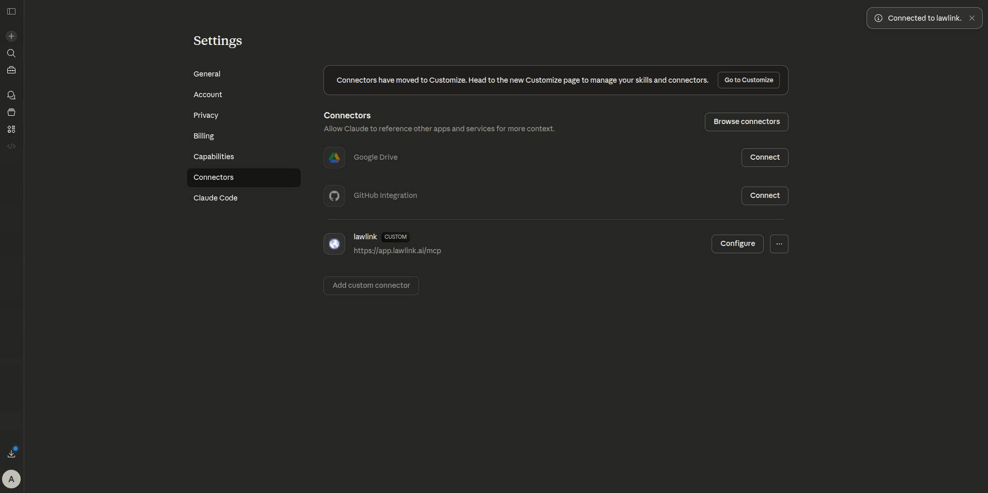Configure the lawlink connector
The height and width of the screenshot is (493, 988).
click(737, 244)
